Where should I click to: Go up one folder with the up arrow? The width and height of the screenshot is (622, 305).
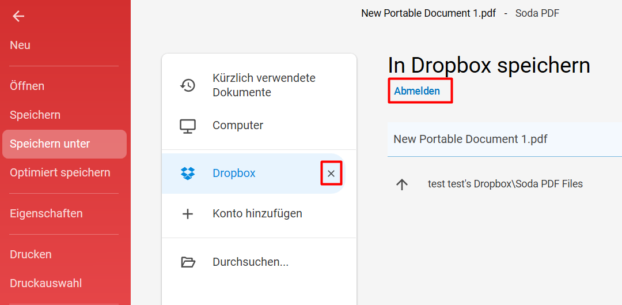pyautogui.click(x=402, y=184)
